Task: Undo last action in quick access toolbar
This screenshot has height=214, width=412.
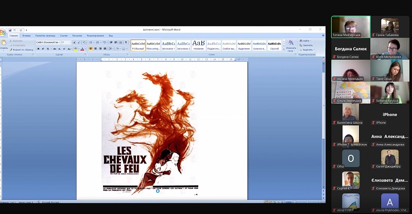Action: pyautogui.click(x=15, y=30)
